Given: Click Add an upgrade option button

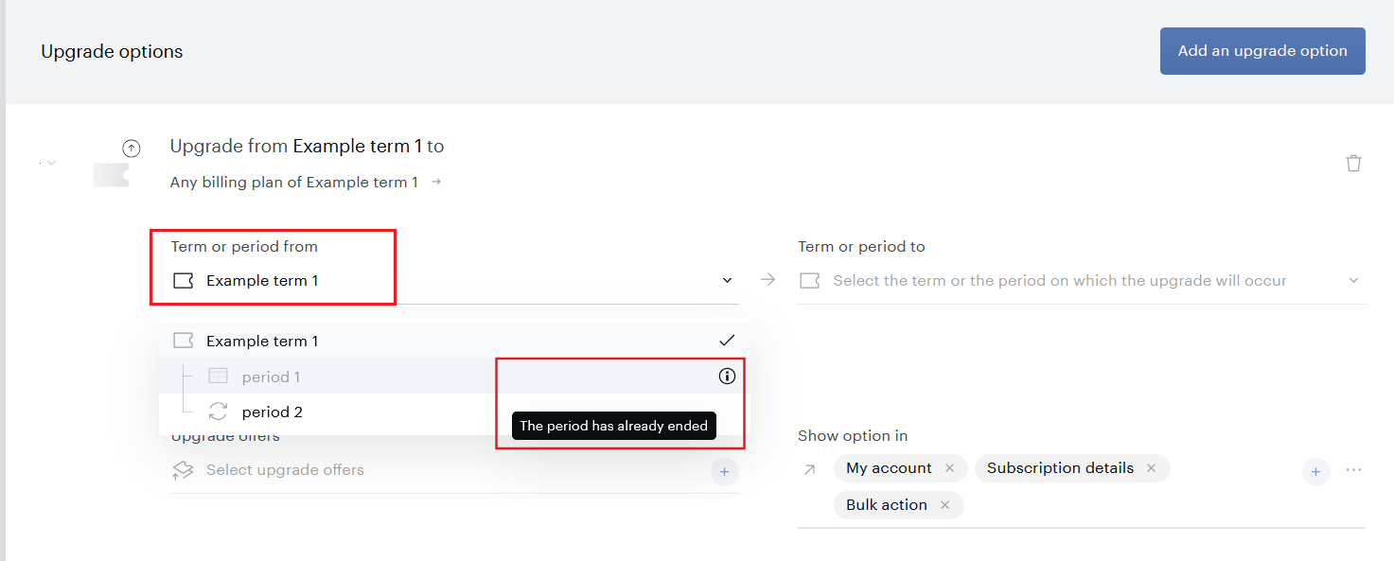Looking at the screenshot, I should pyautogui.click(x=1262, y=51).
